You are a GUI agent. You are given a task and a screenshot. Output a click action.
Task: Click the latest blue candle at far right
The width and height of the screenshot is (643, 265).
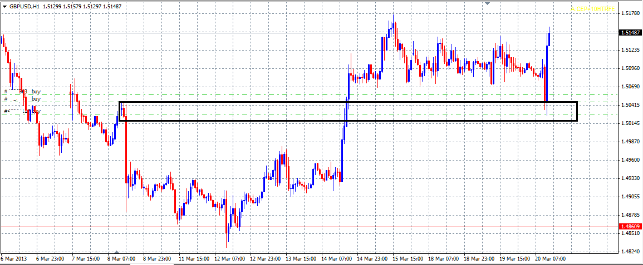549,38
